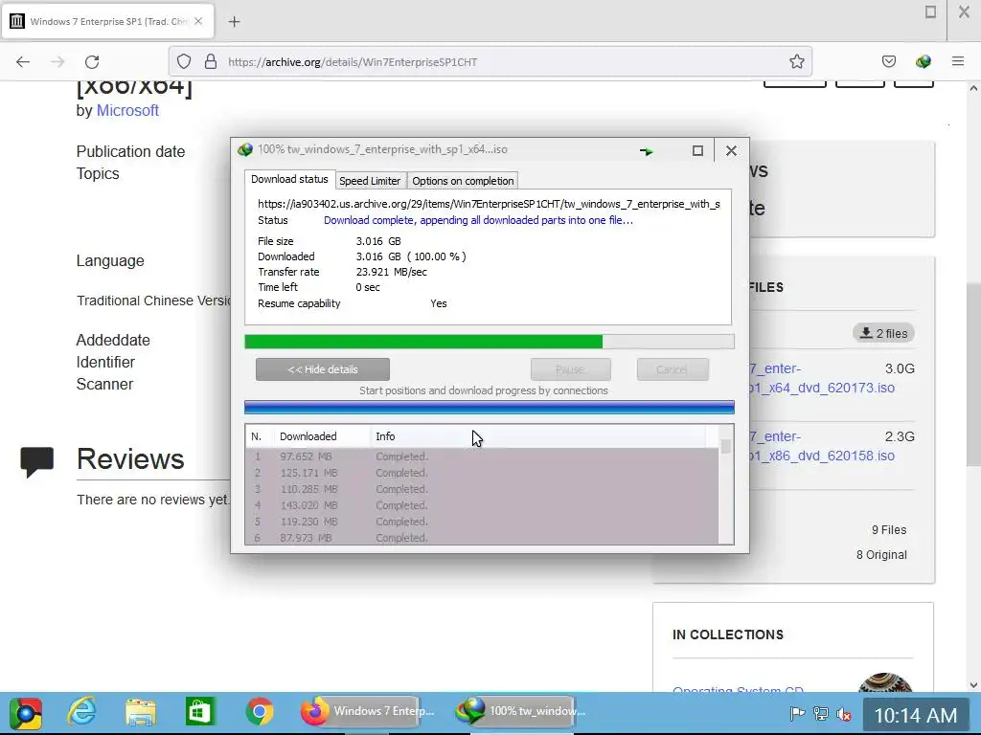The width and height of the screenshot is (981, 735).
Task: Open the tracking protection shield icon
Action: point(183,61)
